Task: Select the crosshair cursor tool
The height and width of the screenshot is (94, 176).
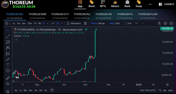Action: click(x=8, y=31)
